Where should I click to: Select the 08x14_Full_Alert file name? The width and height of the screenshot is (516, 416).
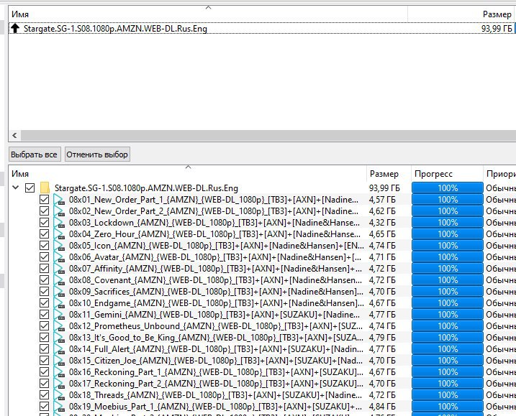(216, 349)
